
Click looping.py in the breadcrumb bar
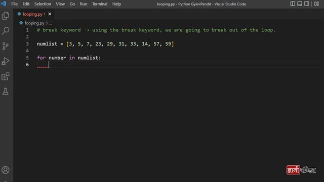[34, 23]
